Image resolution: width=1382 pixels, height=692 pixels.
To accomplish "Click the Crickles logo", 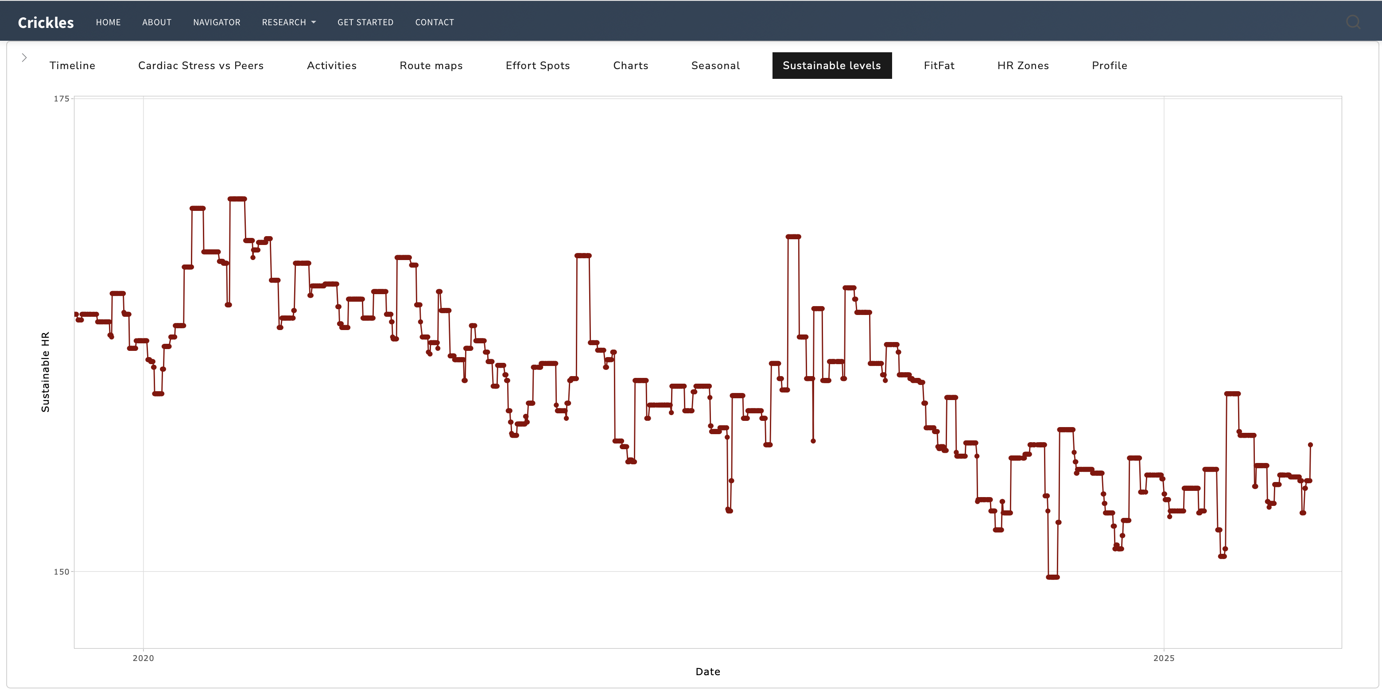I will (x=46, y=23).
